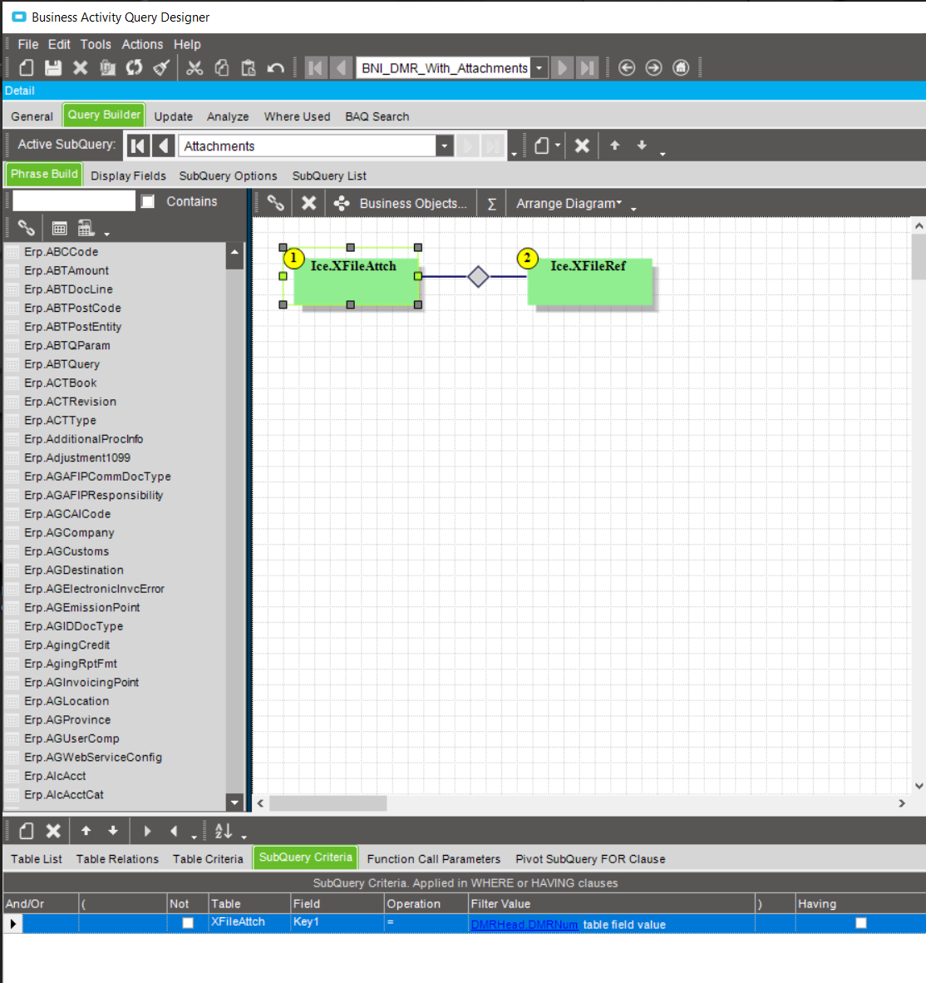Delete the active subquery X icon
This screenshot has width=926, height=983.
pyautogui.click(x=582, y=146)
